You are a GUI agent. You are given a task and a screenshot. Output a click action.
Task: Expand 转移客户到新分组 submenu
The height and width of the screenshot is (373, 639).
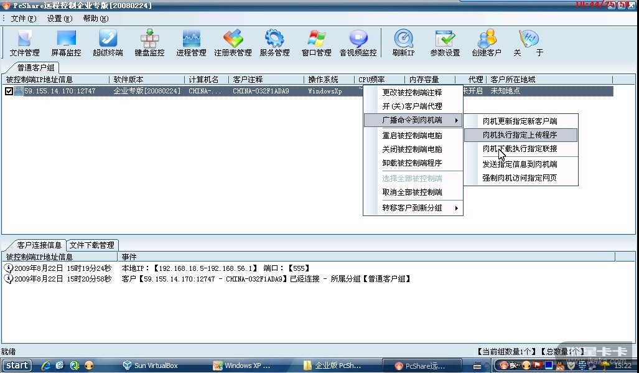pos(413,208)
